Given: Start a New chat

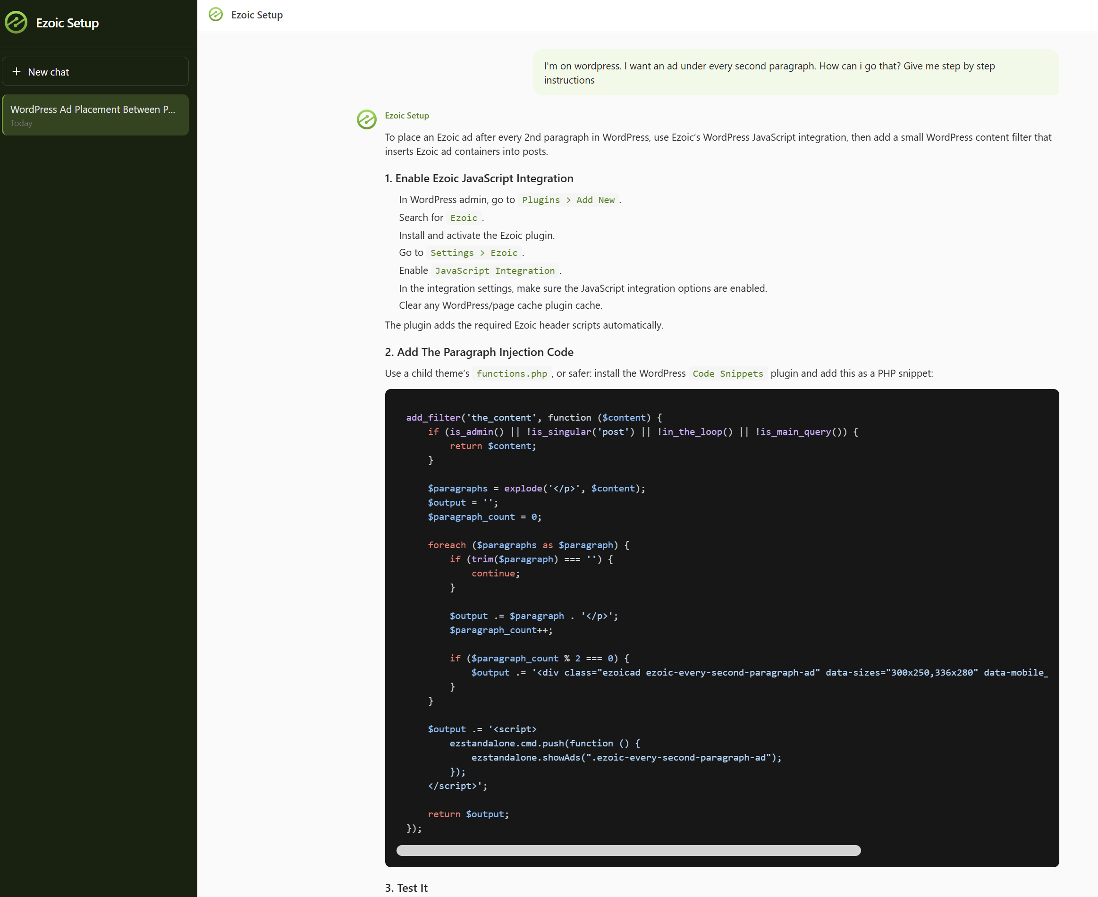Looking at the screenshot, I should [x=95, y=71].
